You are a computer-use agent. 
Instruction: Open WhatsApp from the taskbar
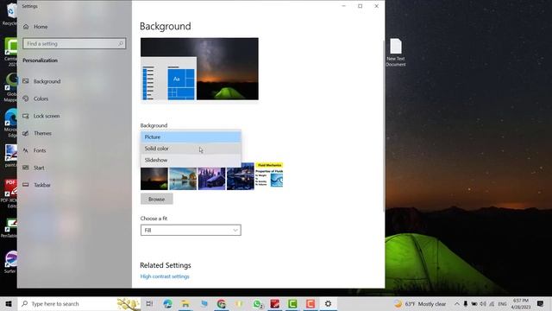[x=257, y=303]
